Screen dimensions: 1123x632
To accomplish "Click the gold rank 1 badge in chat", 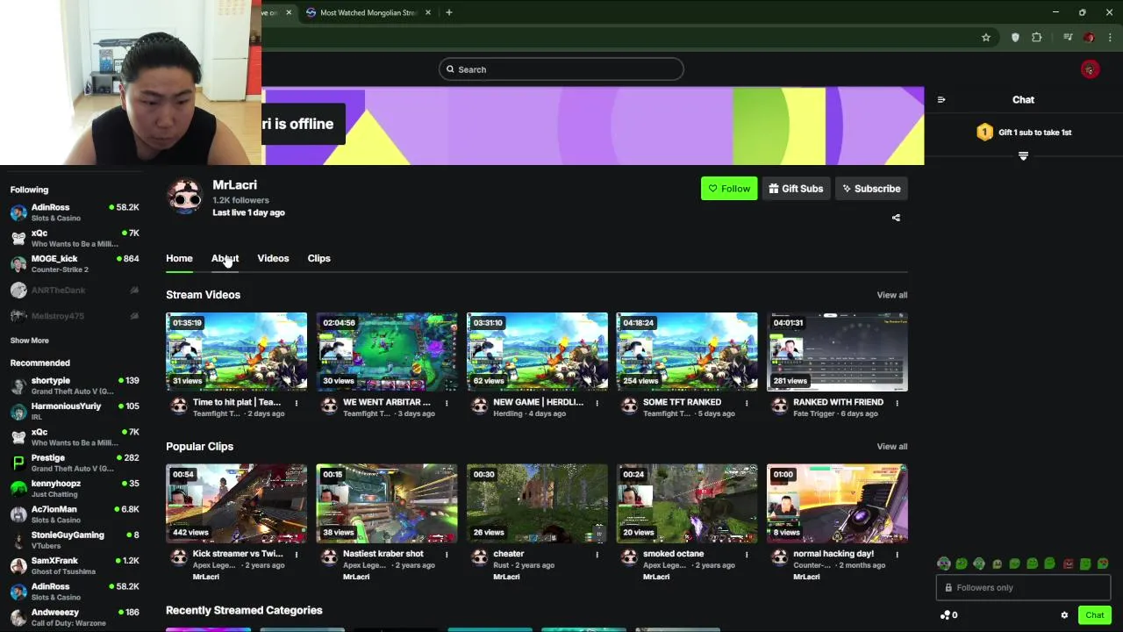I will pyautogui.click(x=984, y=133).
